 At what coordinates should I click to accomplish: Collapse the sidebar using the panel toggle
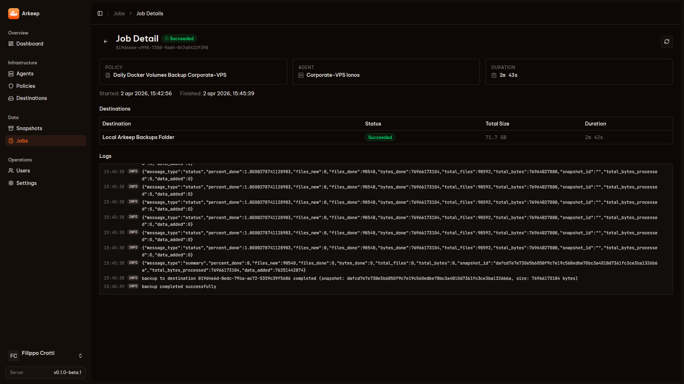pyautogui.click(x=100, y=13)
